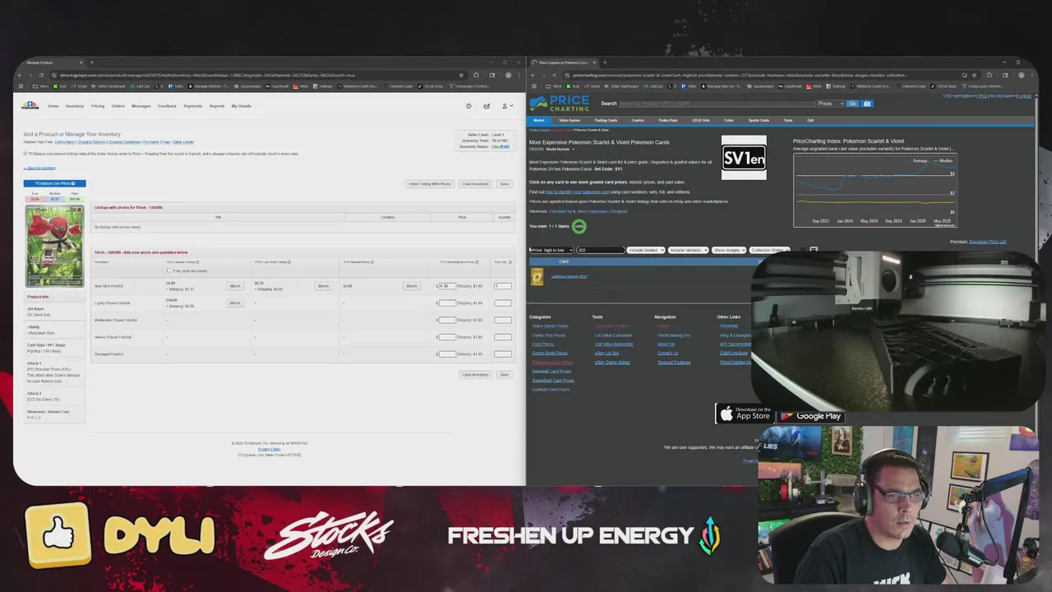This screenshot has width=1052, height=592.
Task: Follow the Back to Inventory link
Action: point(40,168)
